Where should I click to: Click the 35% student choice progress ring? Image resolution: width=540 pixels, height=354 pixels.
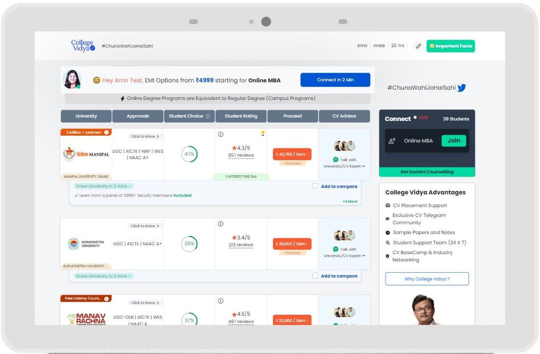point(189,244)
